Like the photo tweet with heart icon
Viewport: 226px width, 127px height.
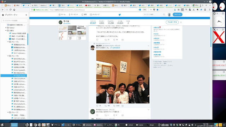tap(114, 106)
